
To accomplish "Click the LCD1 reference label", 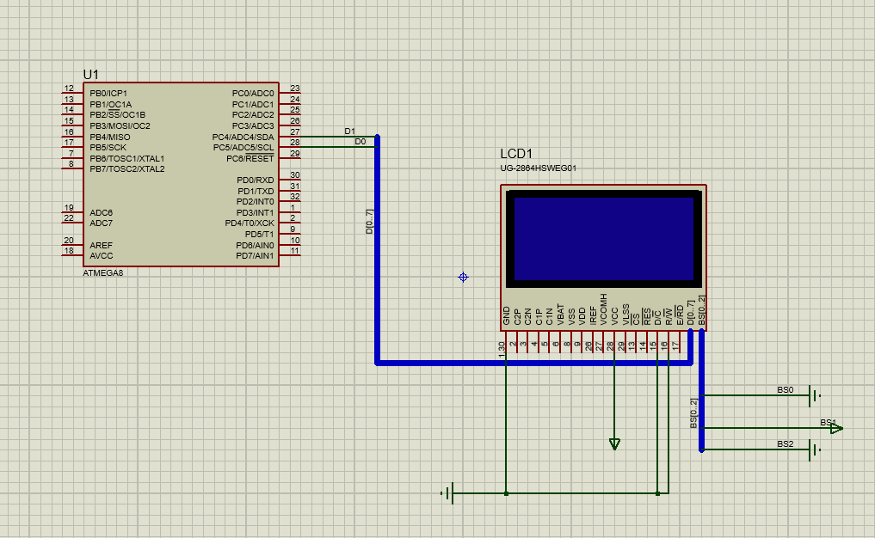I will pyautogui.click(x=517, y=154).
